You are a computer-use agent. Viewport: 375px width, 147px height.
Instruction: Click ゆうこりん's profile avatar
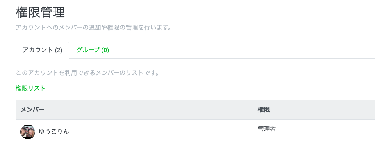pos(28,132)
